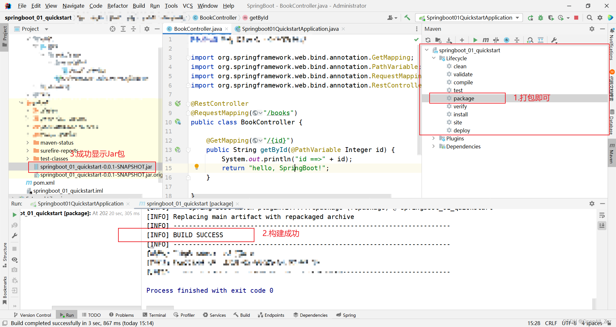The height and width of the screenshot is (327, 616).
Task: Collapse all in Project panel
Action: (133, 29)
